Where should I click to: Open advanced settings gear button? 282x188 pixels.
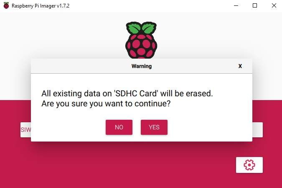[x=249, y=165]
